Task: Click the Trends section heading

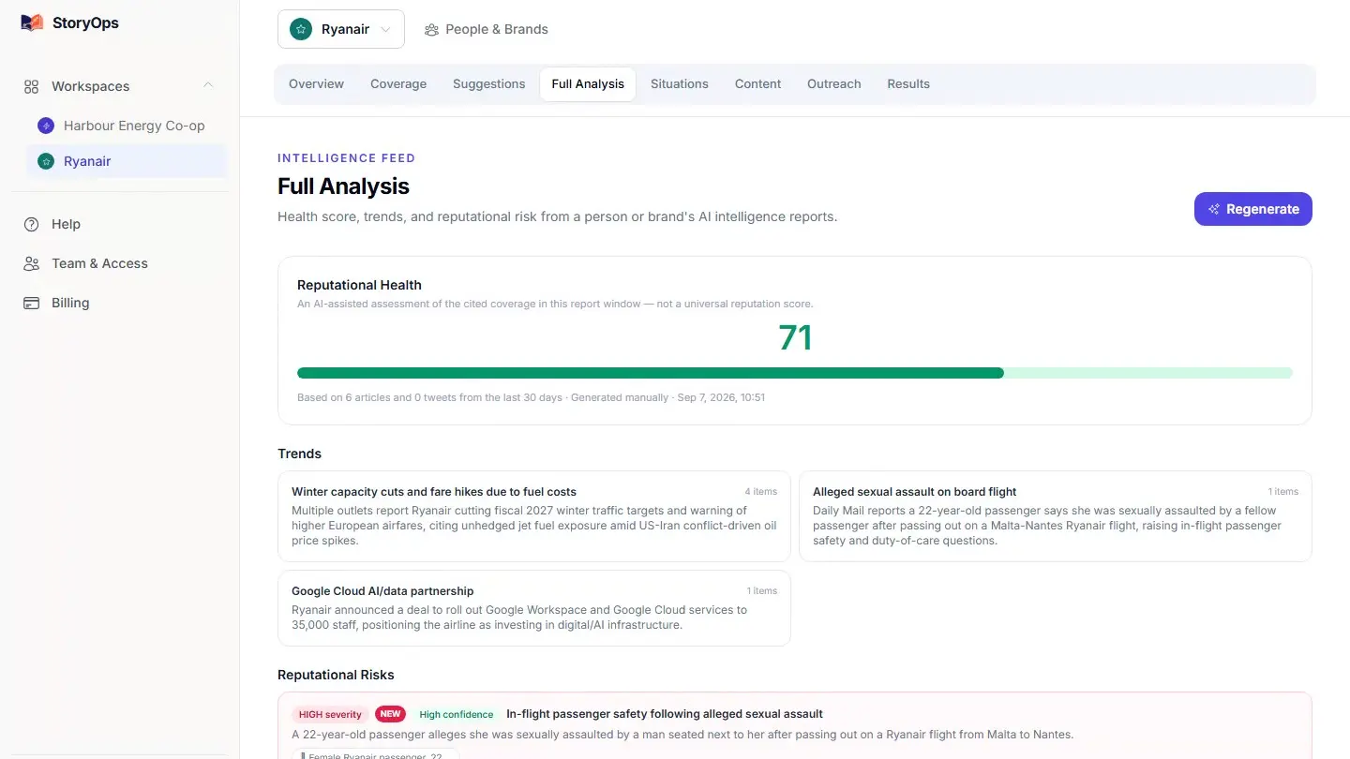Action: [299, 454]
